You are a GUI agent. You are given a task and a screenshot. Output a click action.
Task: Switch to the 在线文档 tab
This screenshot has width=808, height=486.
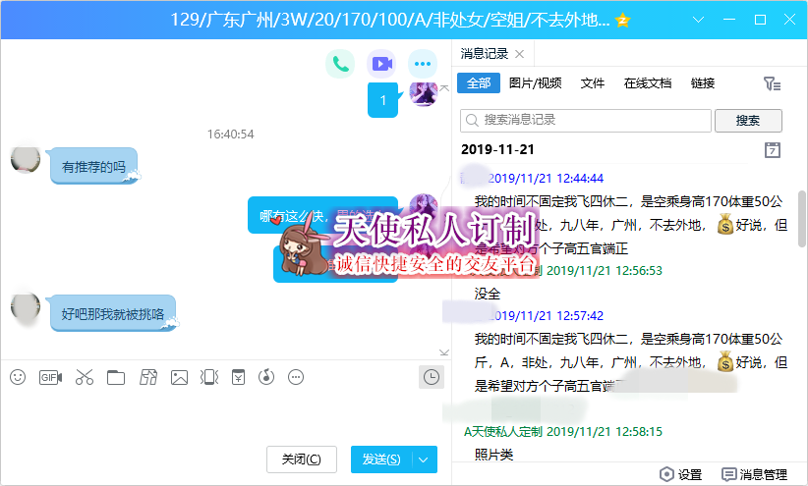tap(648, 82)
